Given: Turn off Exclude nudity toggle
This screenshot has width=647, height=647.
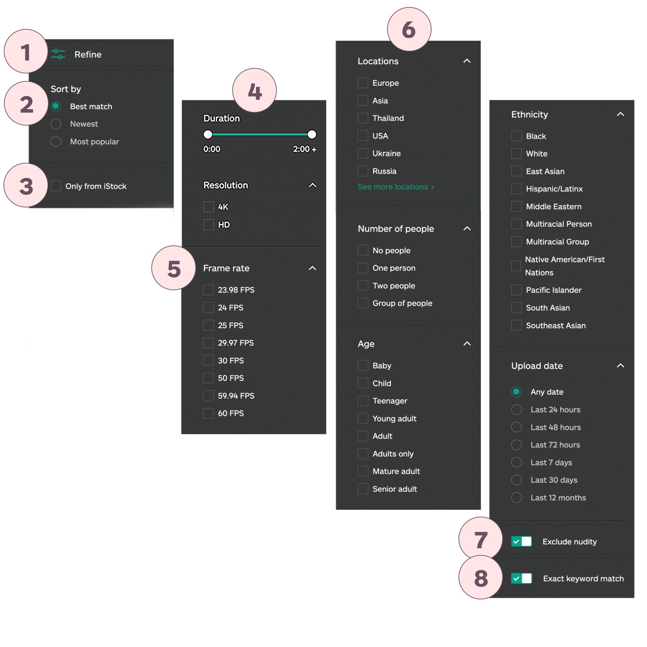Looking at the screenshot, I should 521,542.
